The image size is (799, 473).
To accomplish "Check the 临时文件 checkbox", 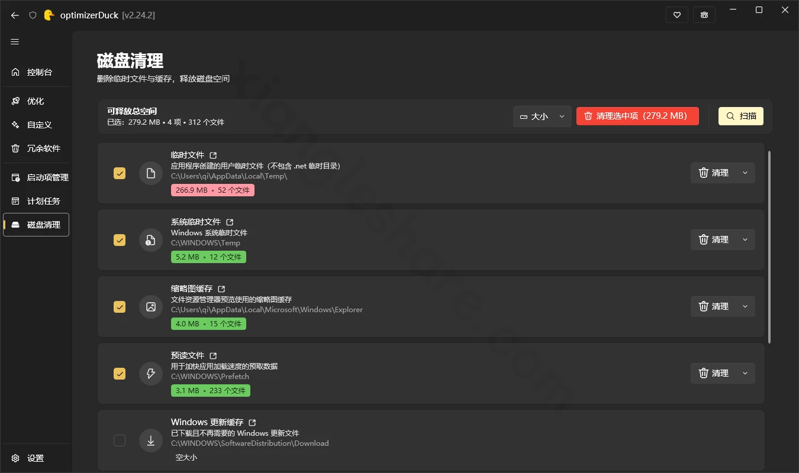I will tap(120, 173).
